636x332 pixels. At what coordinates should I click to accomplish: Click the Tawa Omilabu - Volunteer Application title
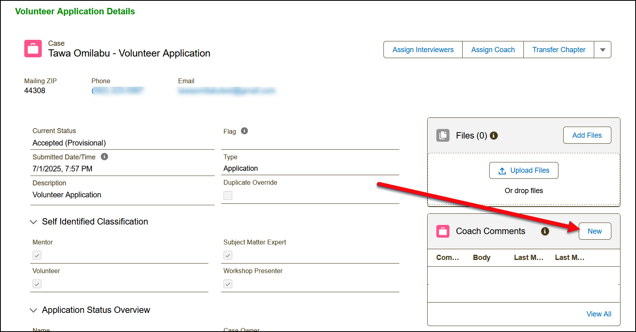pos(129,53)
